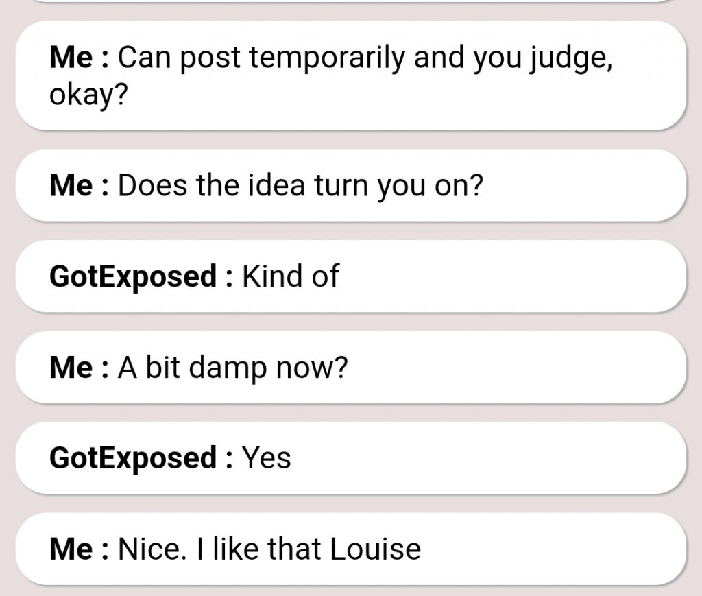This screenshot has width=702, height=596.
Task: Open the GotExposed username beside "Yes"
Action: [133, 458]
